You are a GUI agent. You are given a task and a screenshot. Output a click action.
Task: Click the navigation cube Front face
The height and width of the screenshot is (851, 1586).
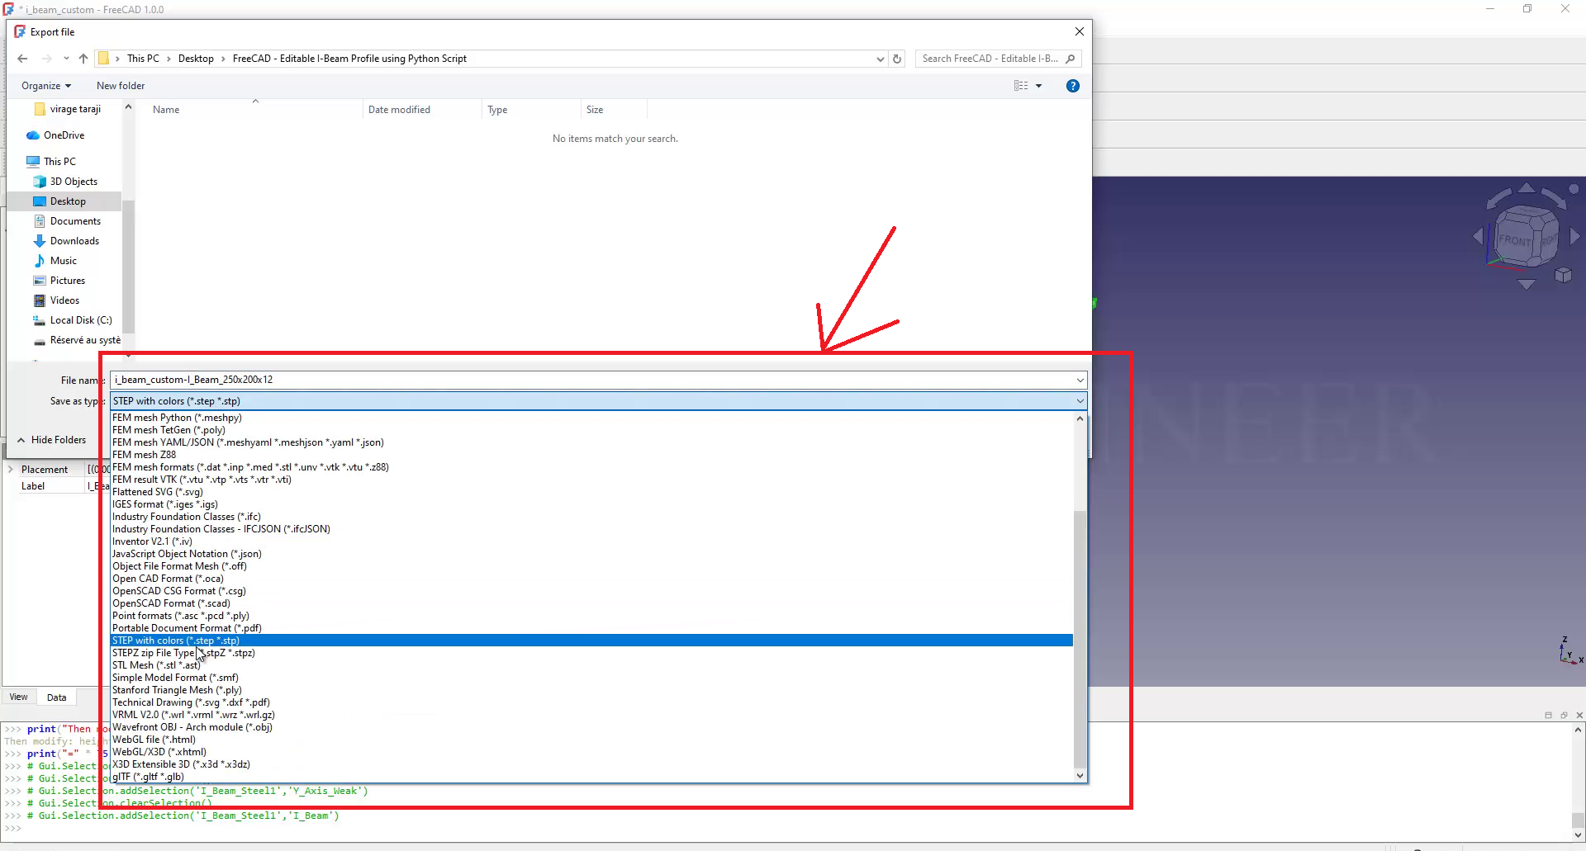(1513, 240)
